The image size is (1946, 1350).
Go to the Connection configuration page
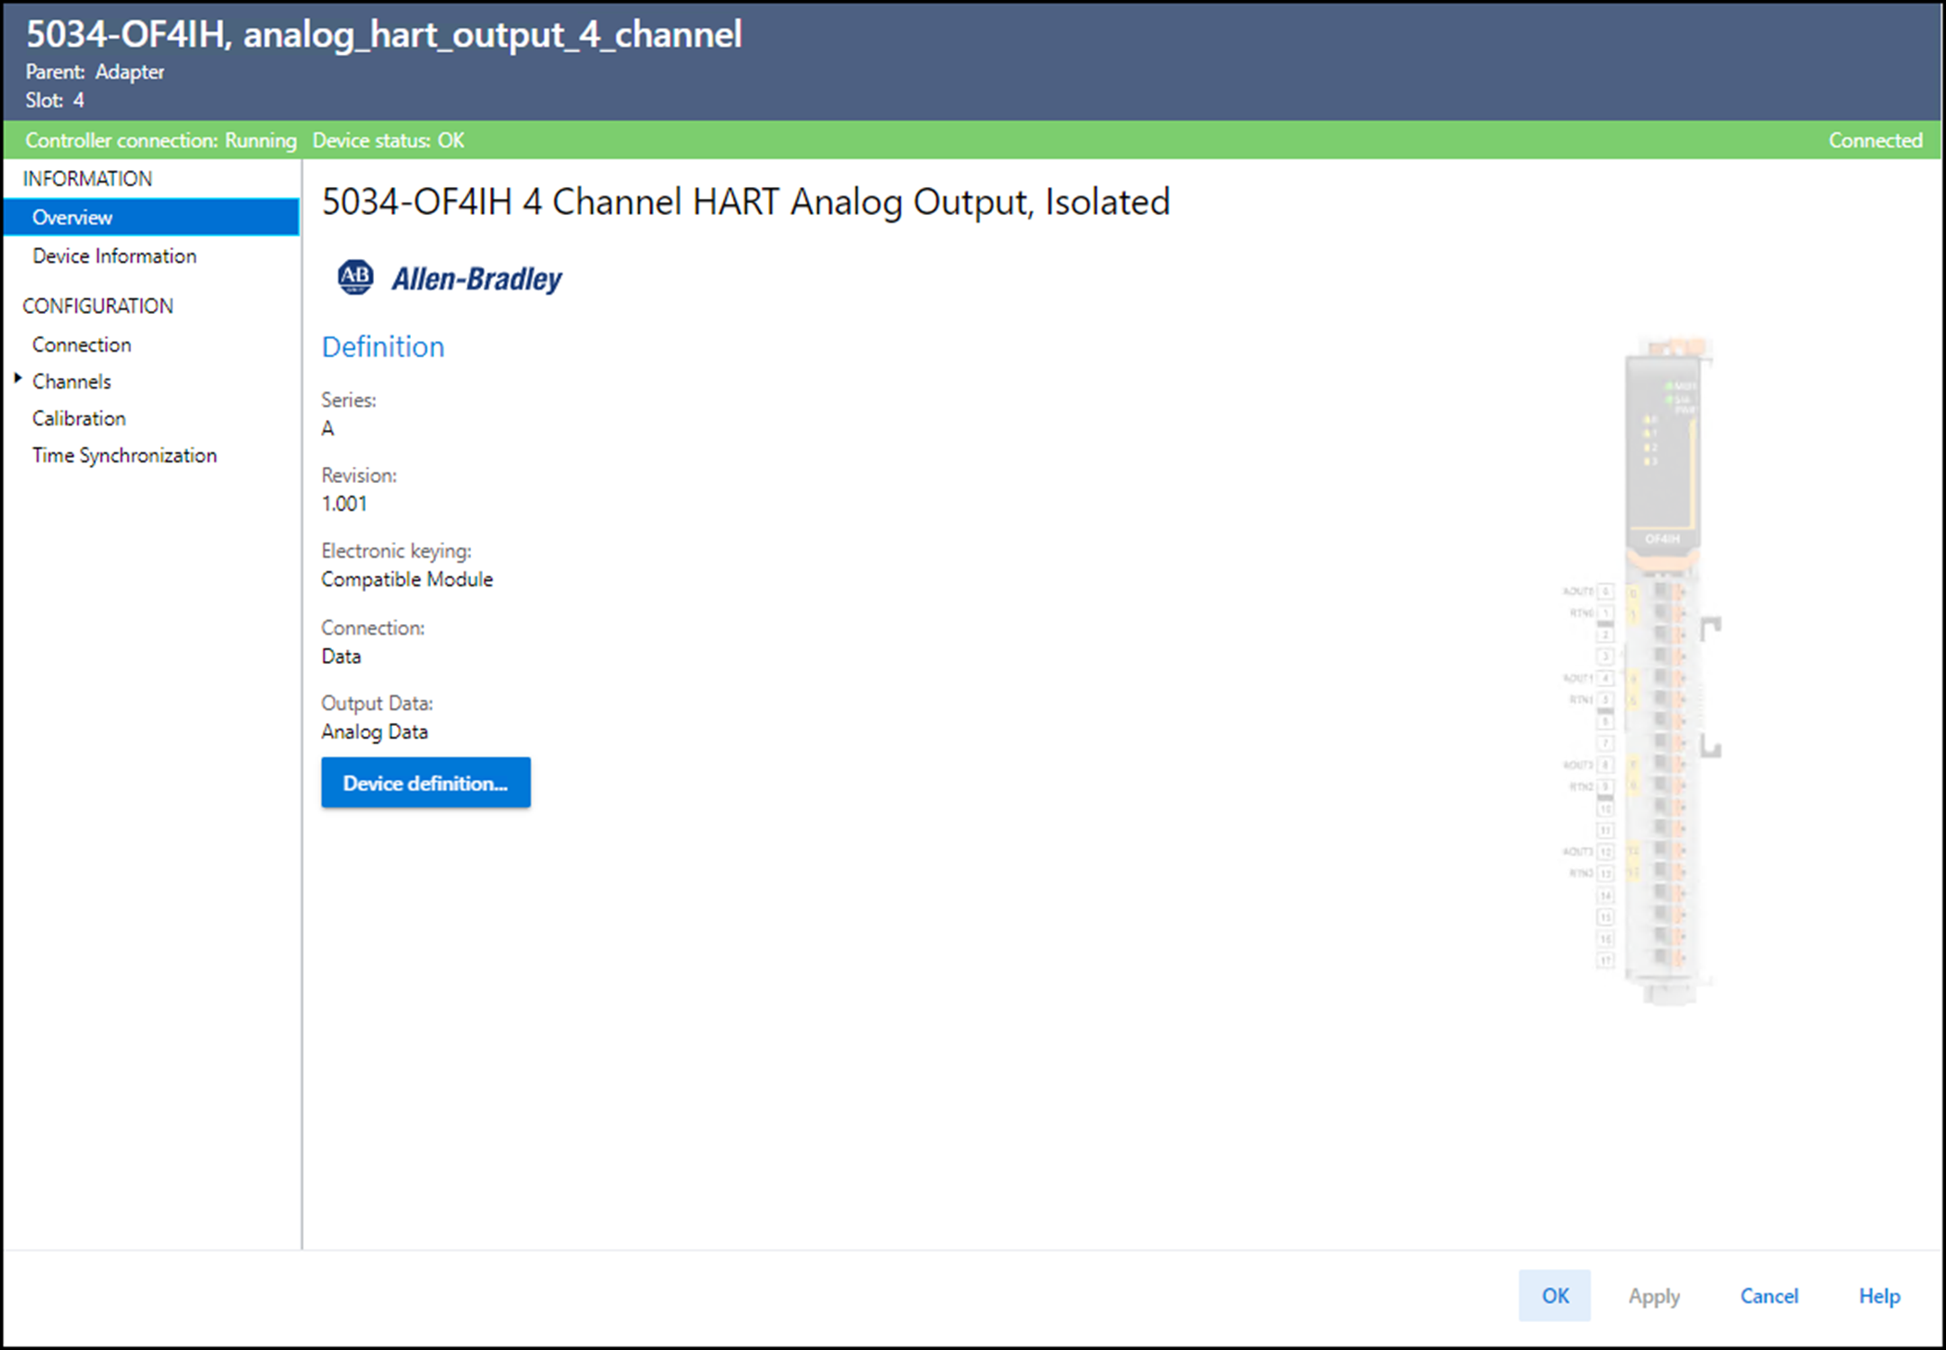[82, 345]
